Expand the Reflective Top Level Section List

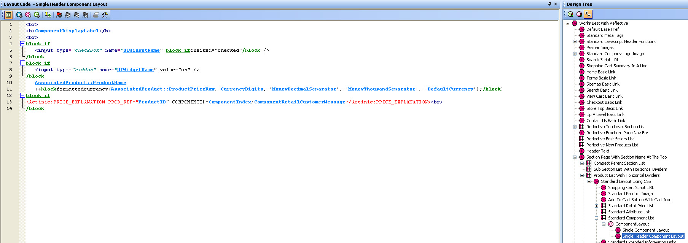coord(575,127)
